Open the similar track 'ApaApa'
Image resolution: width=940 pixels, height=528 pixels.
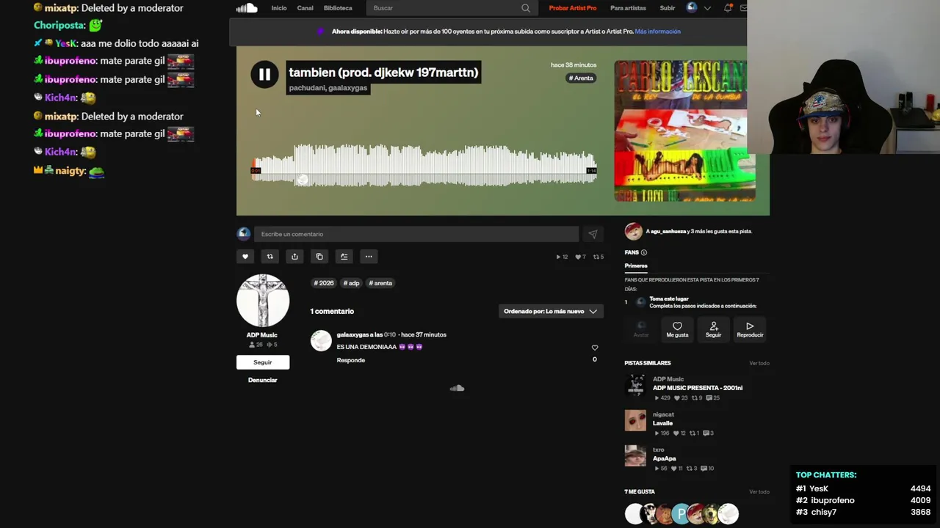[x=665, y=458]
